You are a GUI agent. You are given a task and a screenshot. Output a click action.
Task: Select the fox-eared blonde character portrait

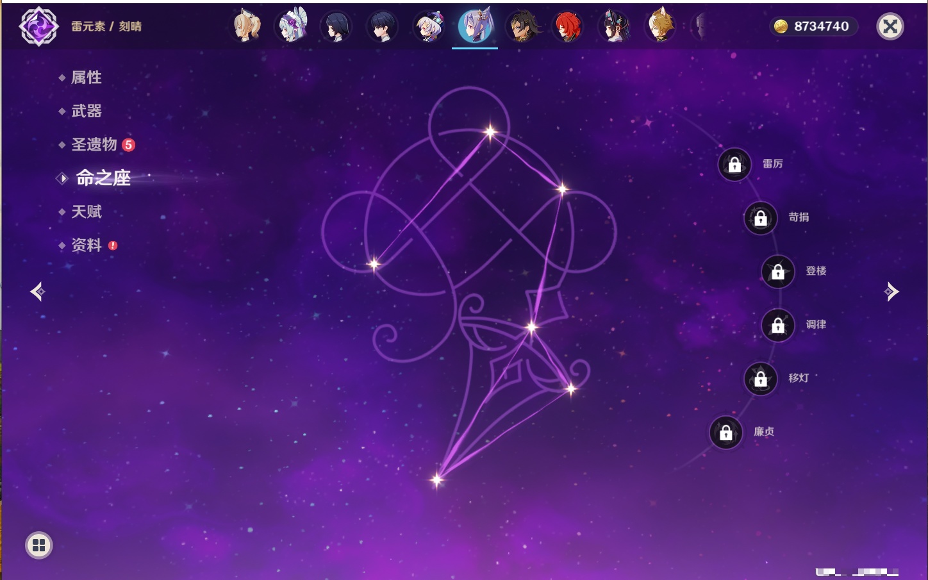point(661,26)
